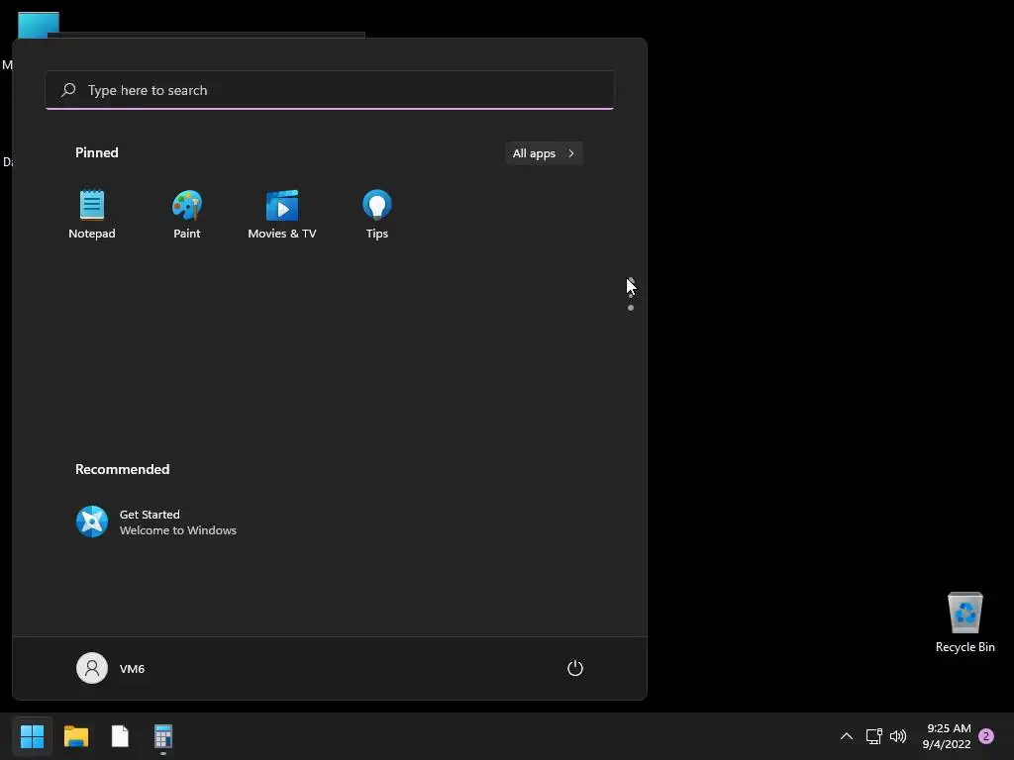Viewport: 1014px width, 760px height.
Task: Open notification center badge showing 2
Action: coord(986,736)
